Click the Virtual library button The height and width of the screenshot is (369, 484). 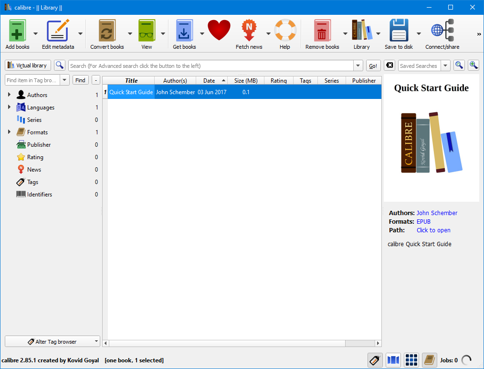pyautogui.click(x=28, y=65)
